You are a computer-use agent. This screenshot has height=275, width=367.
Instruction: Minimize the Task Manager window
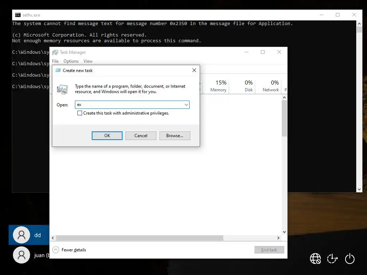[247, 52]
